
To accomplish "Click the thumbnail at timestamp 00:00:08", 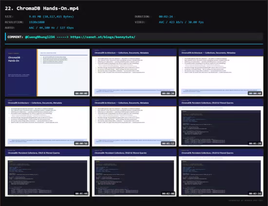I will coord(47,72).
